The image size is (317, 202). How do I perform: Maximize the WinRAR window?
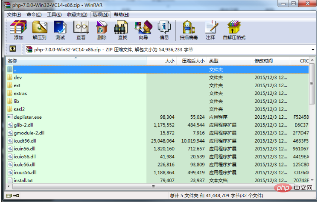pos(294,3)
